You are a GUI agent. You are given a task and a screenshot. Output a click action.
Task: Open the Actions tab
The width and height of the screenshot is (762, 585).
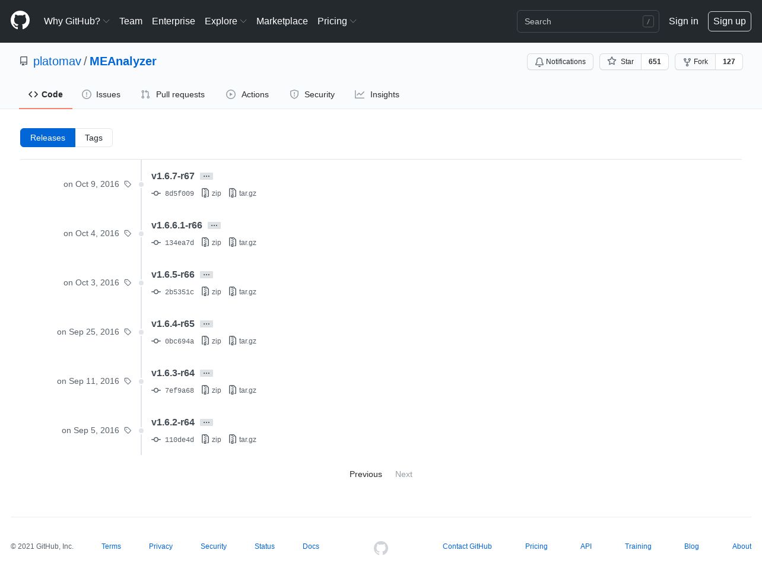(x=247, y=94)
